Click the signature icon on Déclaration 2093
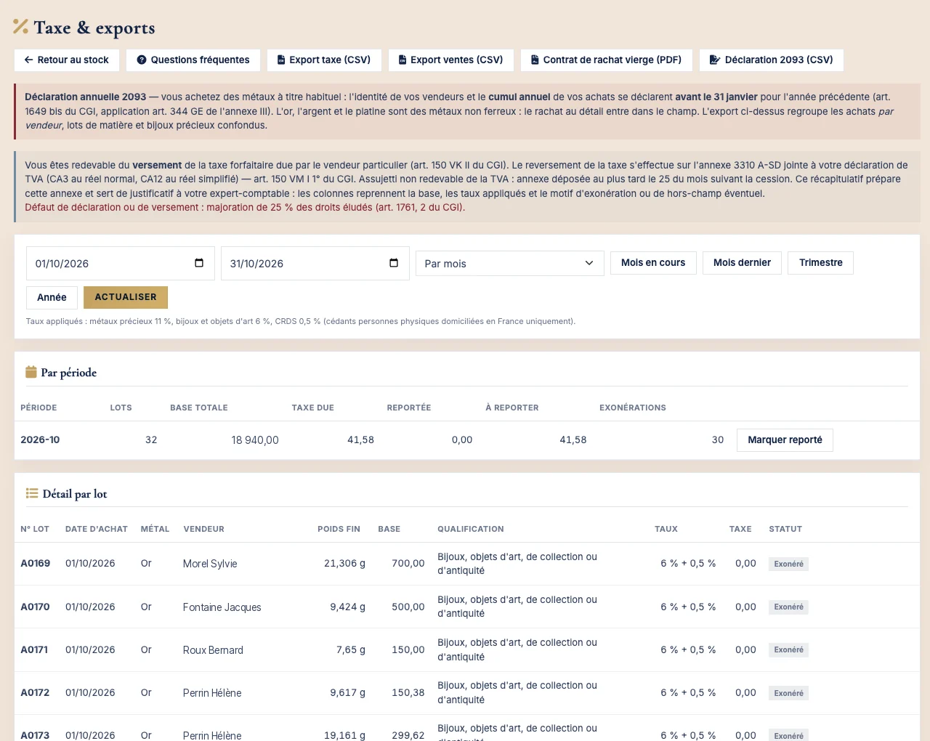 (715, 60)
